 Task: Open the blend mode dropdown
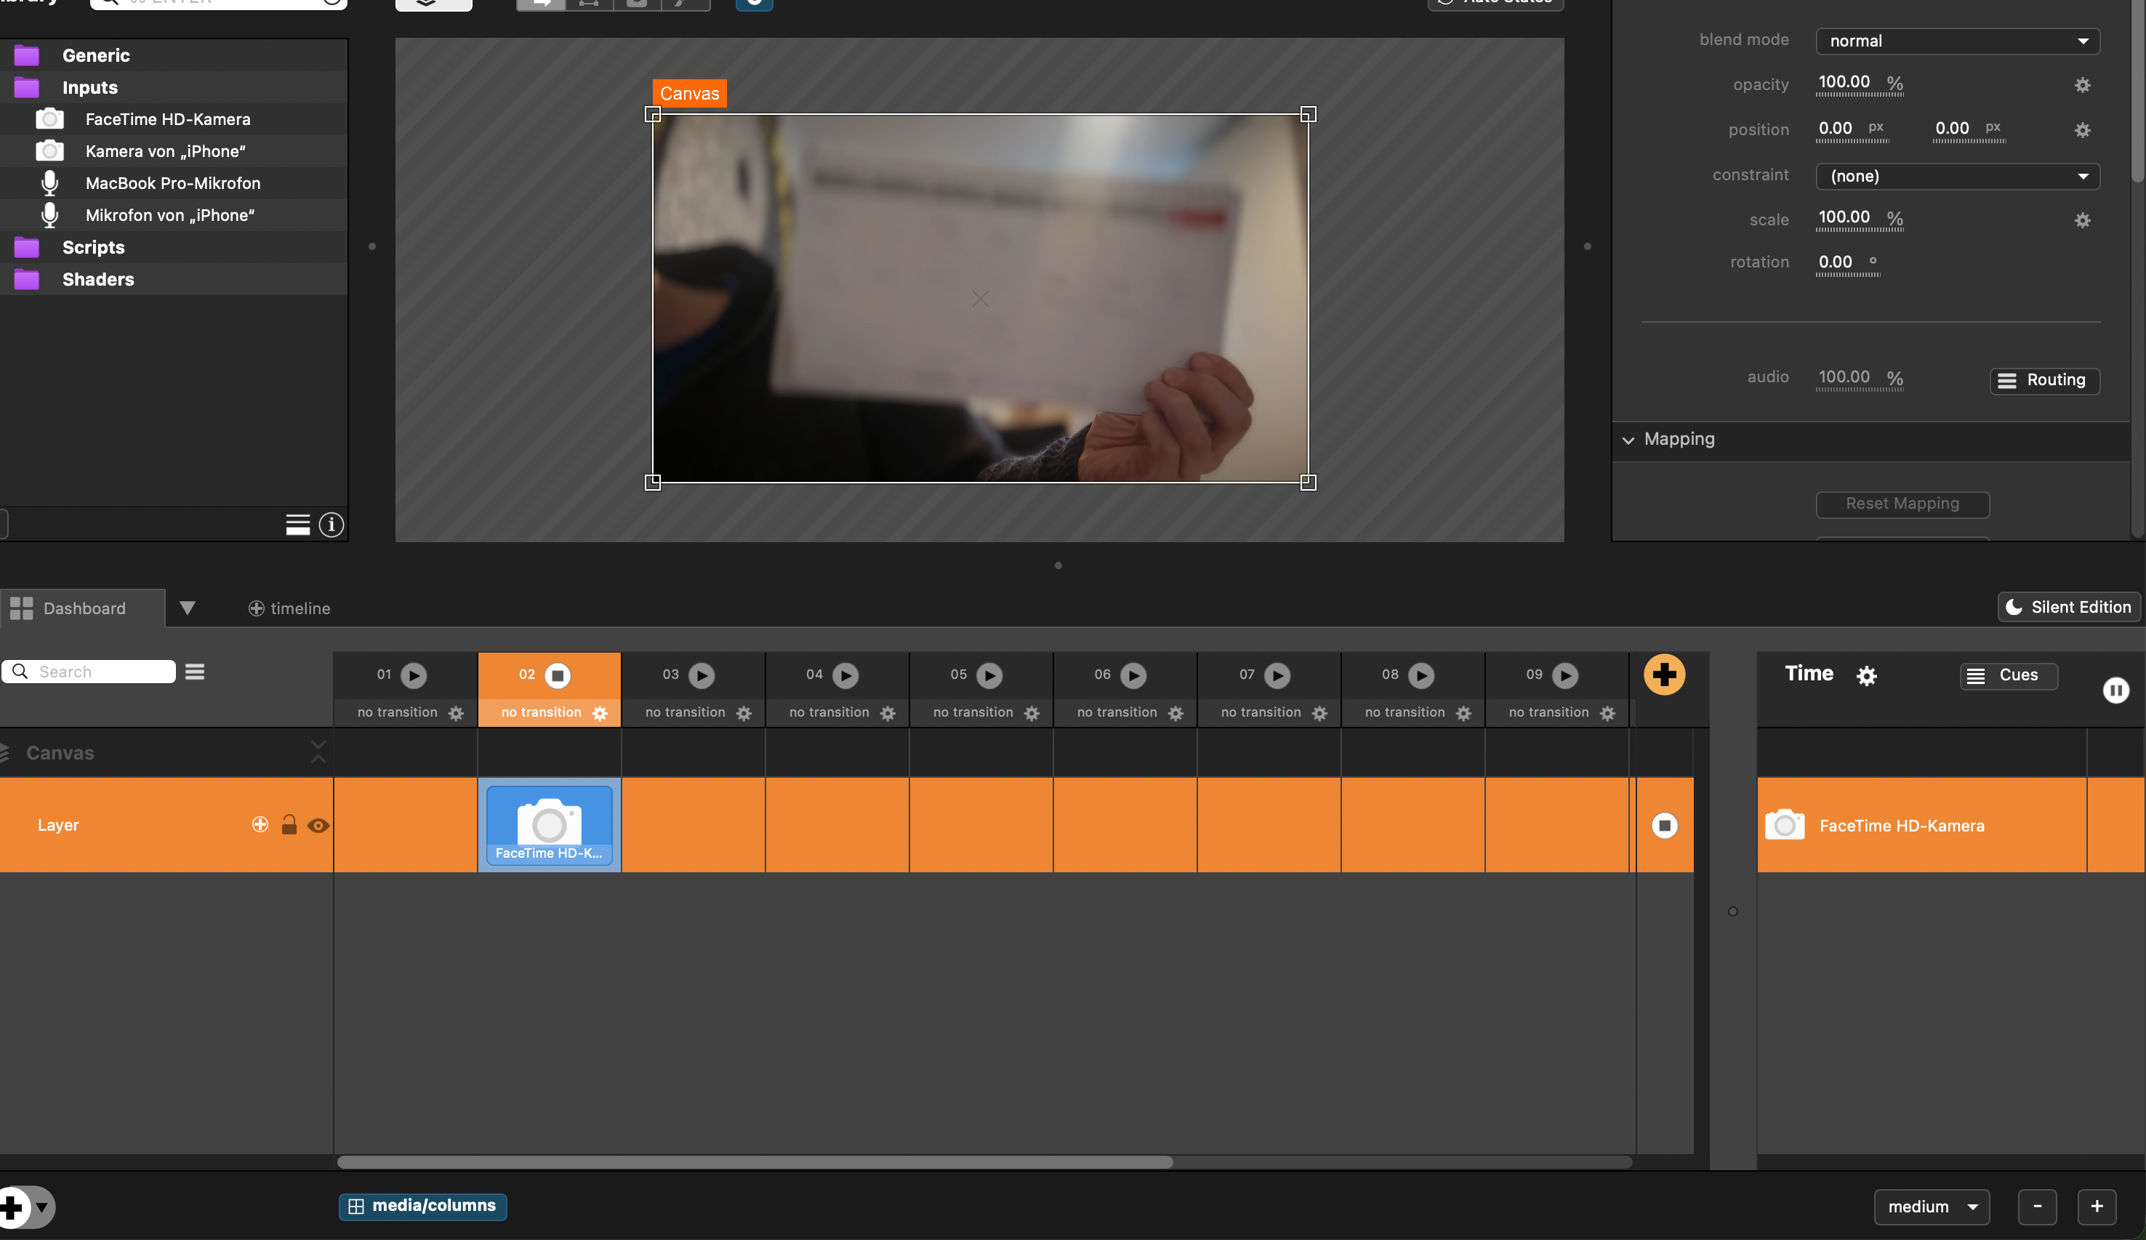coord(1957,41)
